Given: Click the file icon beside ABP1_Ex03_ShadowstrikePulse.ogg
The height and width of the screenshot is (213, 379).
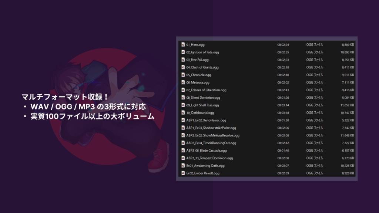Looking at the screenshot, I should click(183, 128).
